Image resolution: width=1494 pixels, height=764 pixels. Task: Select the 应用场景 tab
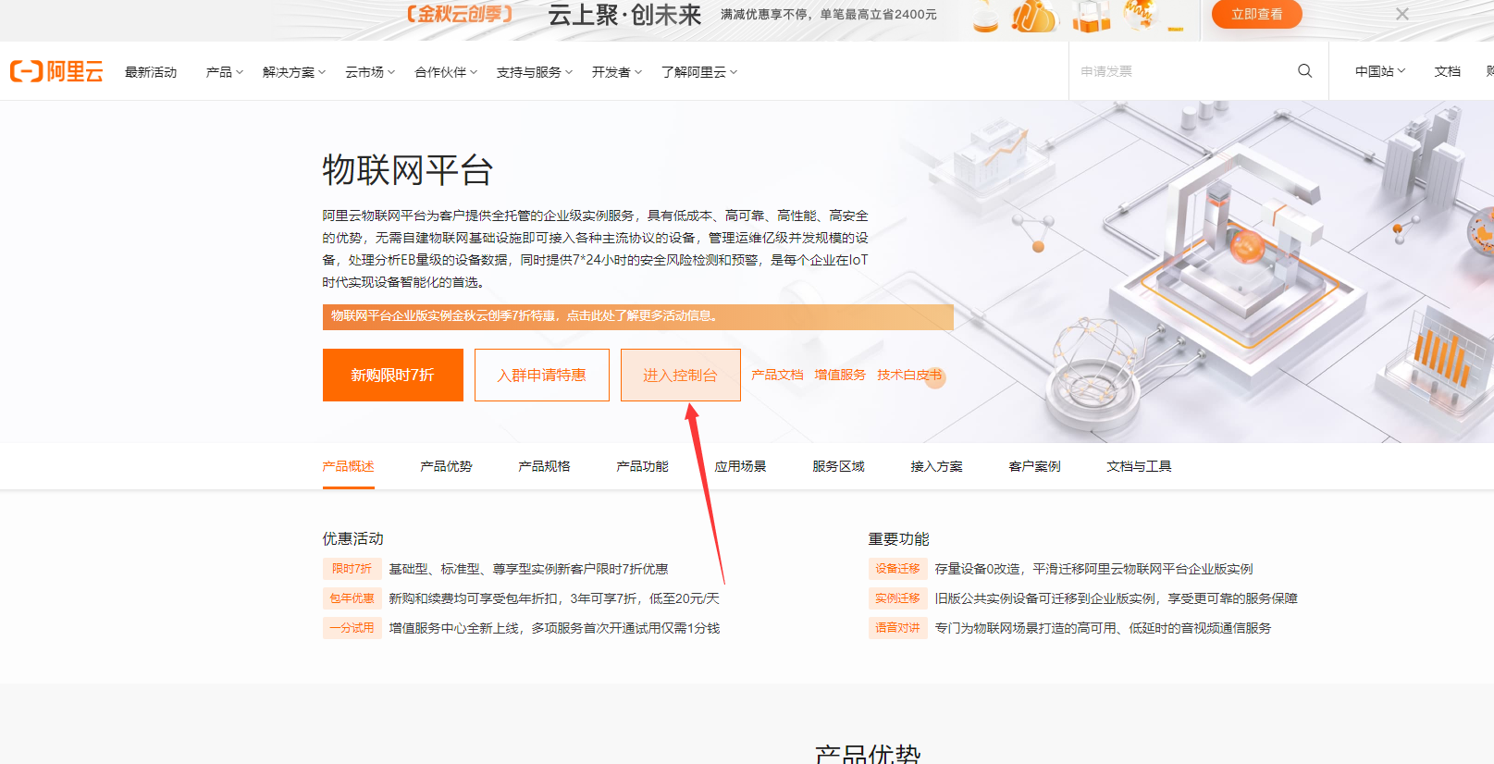pyautogui.click(x=741, y=466)
